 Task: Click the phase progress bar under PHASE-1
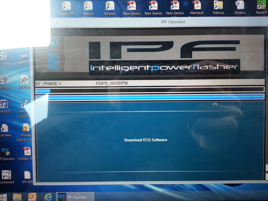[150, 90]
